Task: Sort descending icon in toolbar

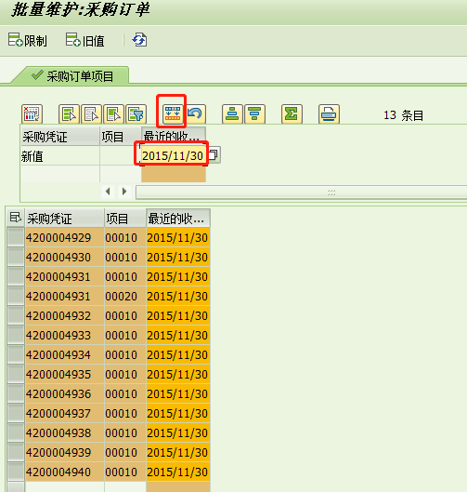Action: 254,113
